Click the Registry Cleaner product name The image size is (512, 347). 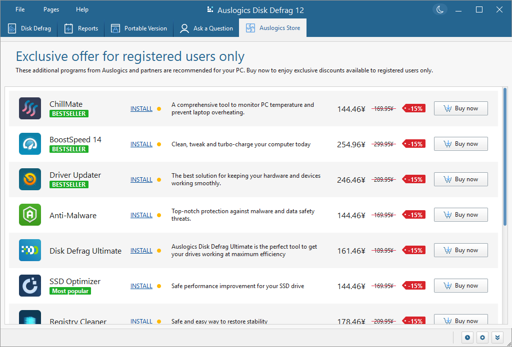click(x=78, y=321)
